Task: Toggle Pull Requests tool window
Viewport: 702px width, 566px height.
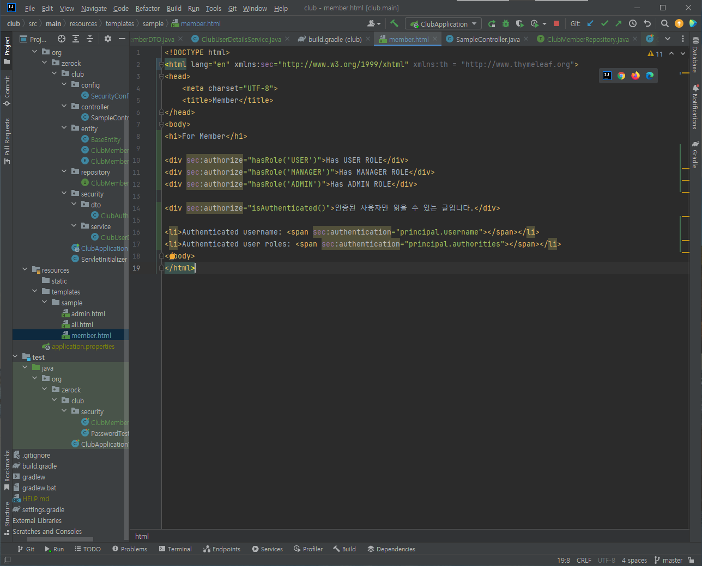Action: point(7,141)
